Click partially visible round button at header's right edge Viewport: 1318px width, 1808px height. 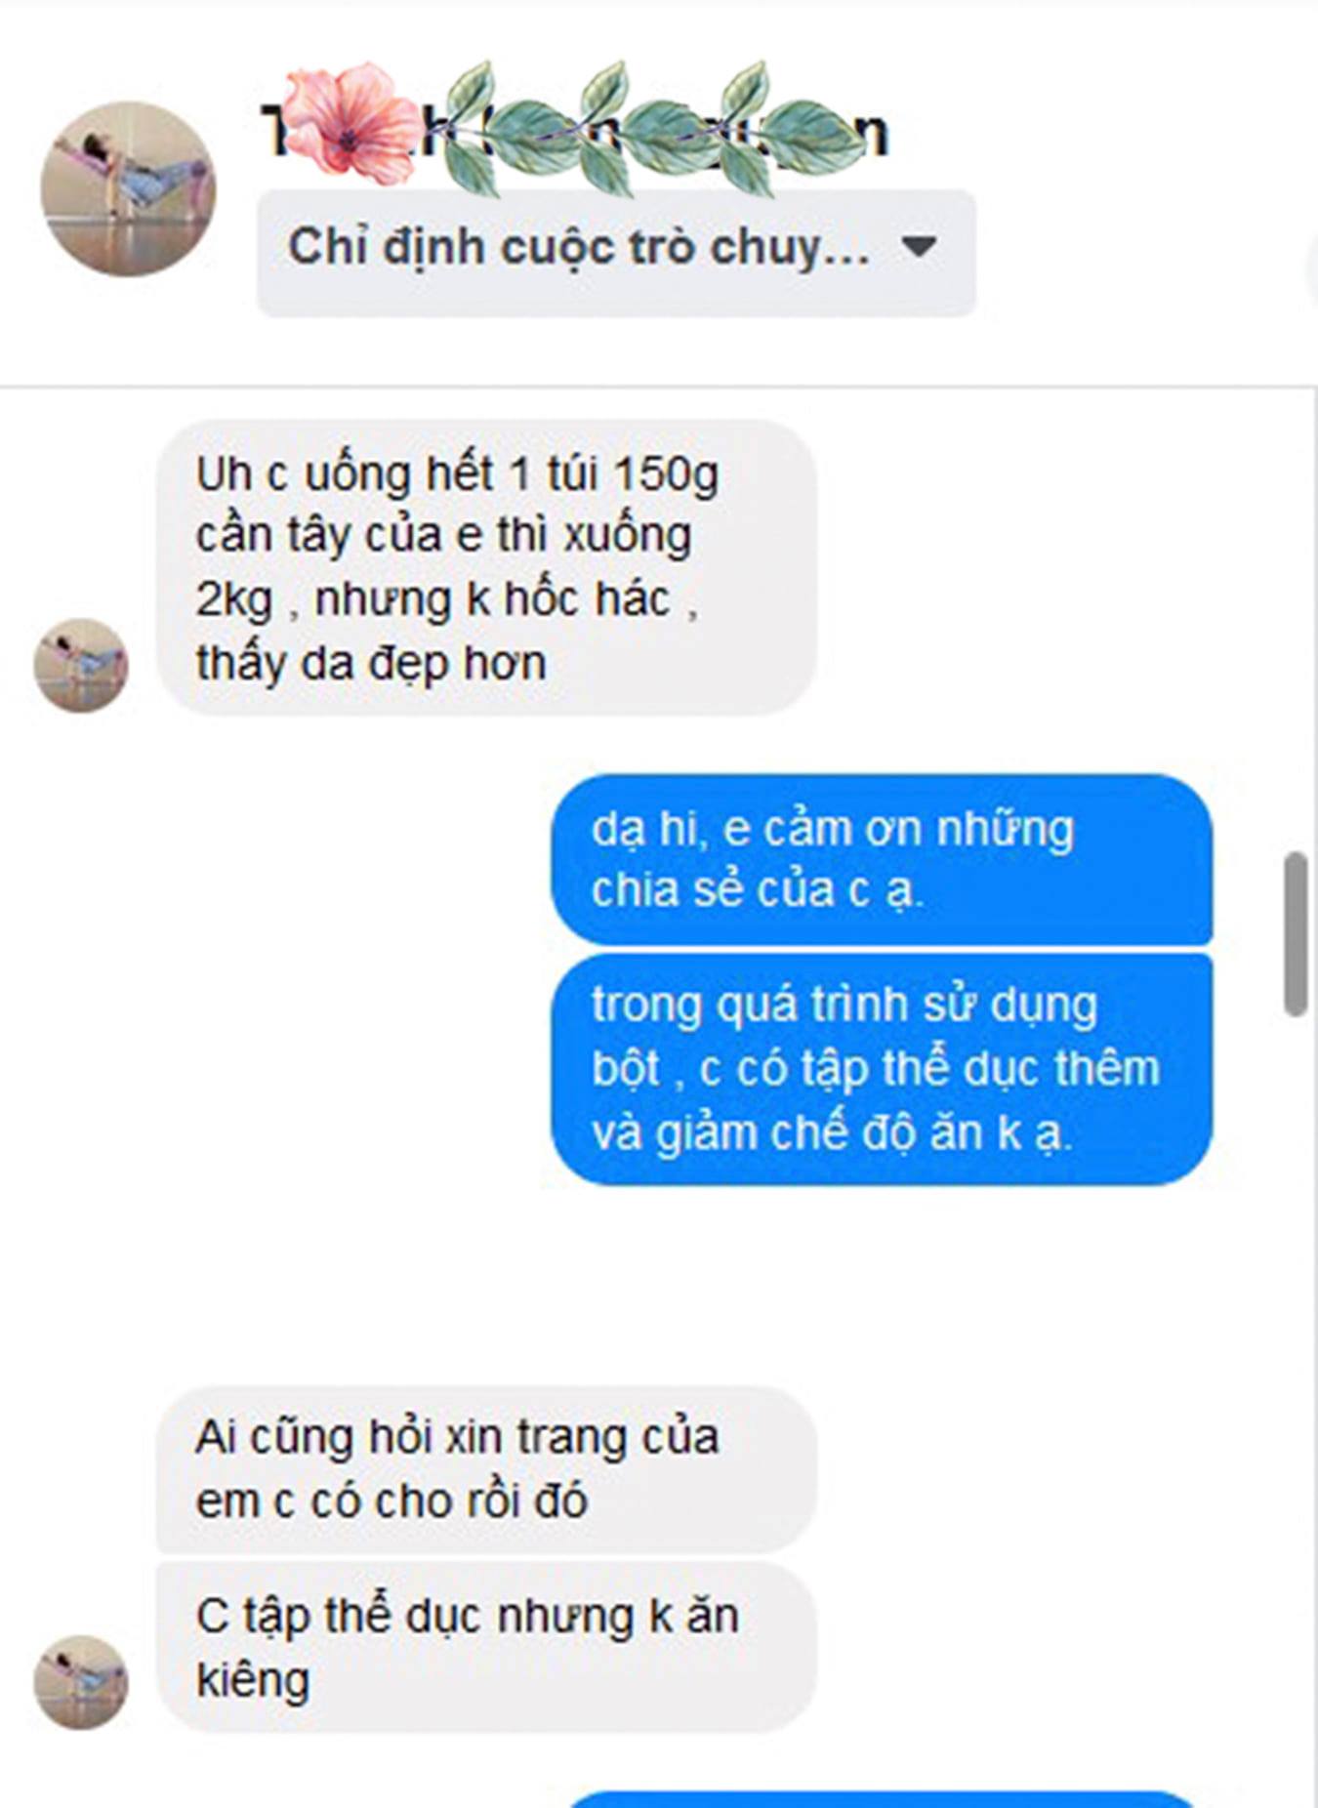pos(1311,268)
